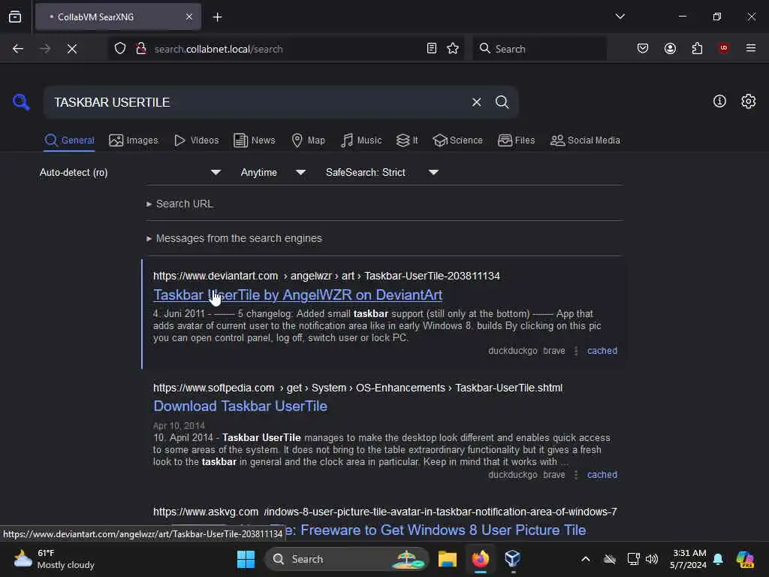Open the Firefox account icon
This screenshot has width=769, height=577.
point(670,48)
